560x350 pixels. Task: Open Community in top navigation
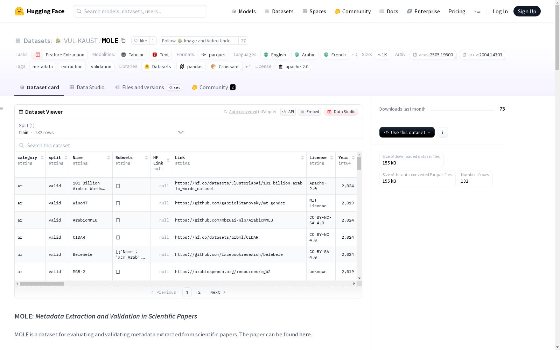(353, 11)
